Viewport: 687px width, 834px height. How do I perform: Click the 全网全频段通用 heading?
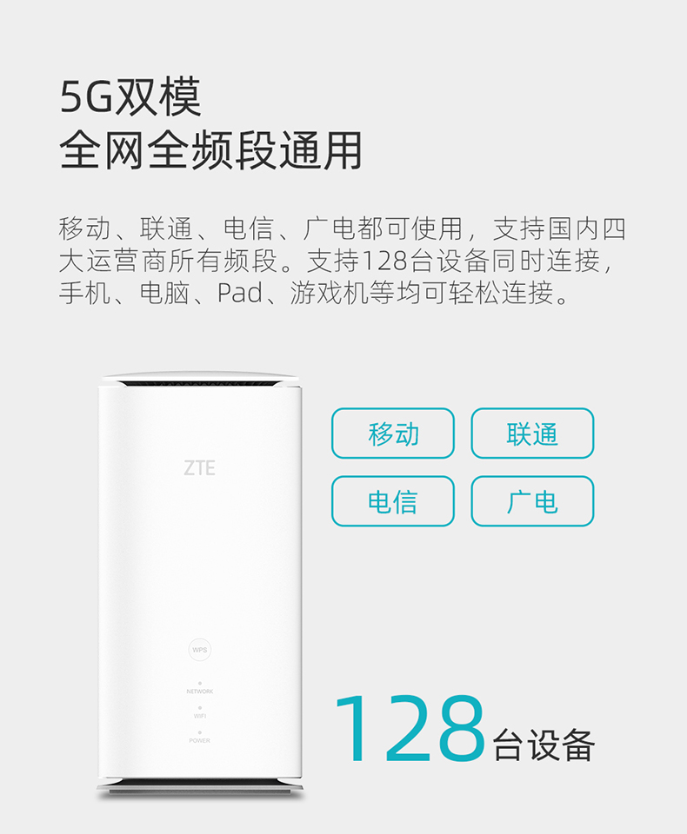[x=211, y=150]
